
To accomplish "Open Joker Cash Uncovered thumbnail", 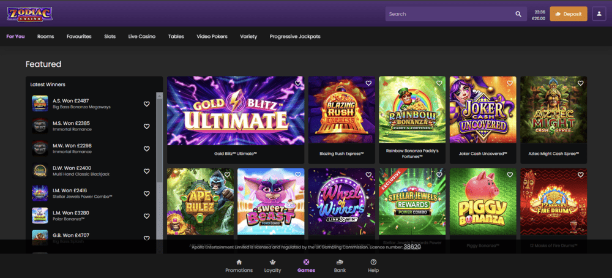I will tap(483, 110).
